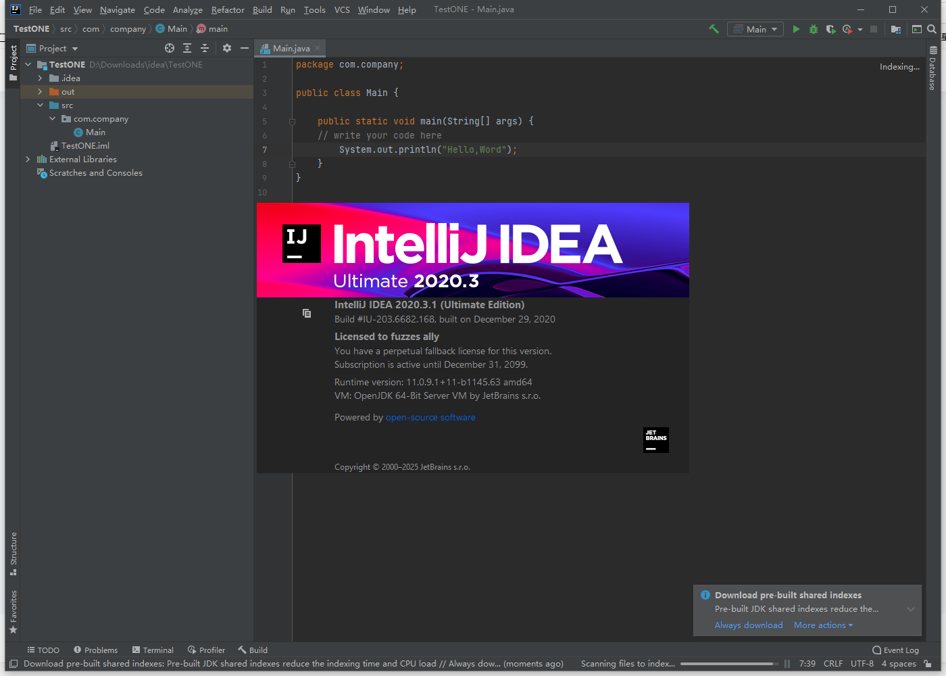Open the Project view type dropdown
The width and height of the screenshot is (946, 676).
(52, 49)
